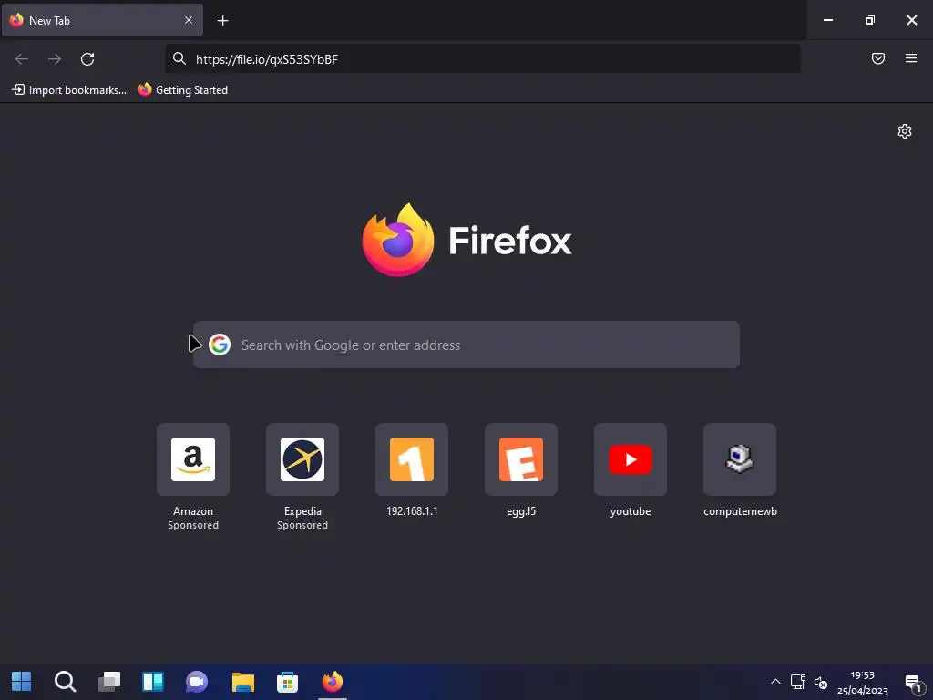Click Search with Google or enter address box
The height and width of the screenshot is (700, 933).
pyautogui.click(x=466, y=345)
